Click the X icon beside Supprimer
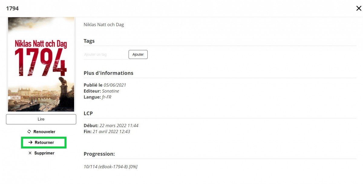The height and width of the screenshot is (184, 363). pos(30,153)
